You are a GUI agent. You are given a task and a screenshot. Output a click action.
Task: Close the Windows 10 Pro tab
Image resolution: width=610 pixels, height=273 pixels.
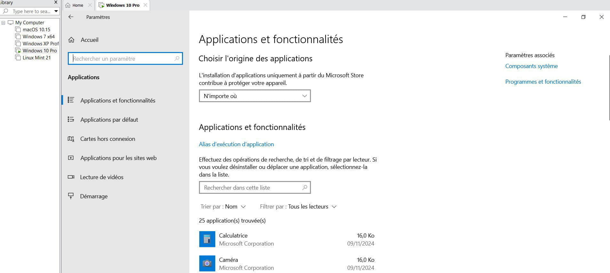146,5
